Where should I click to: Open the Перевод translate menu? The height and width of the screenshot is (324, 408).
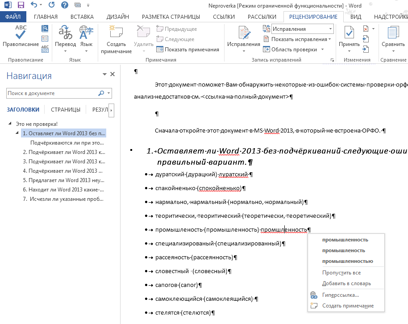point(65,38)
